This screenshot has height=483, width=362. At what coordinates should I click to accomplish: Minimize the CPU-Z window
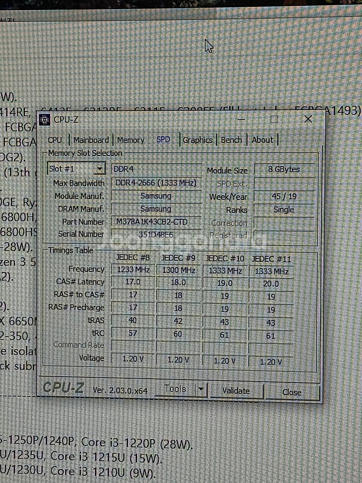click(x=241, y=119)
